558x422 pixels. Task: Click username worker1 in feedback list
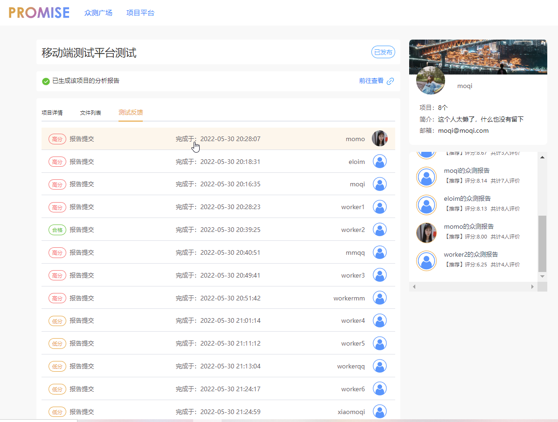click(x=353, y=207)
